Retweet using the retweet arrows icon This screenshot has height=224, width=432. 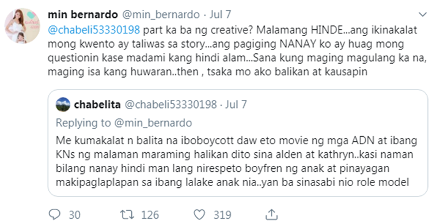click(x=127, y=215)
